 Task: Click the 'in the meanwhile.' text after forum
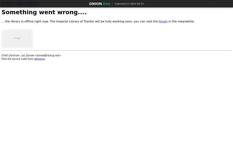click(181, 22)
